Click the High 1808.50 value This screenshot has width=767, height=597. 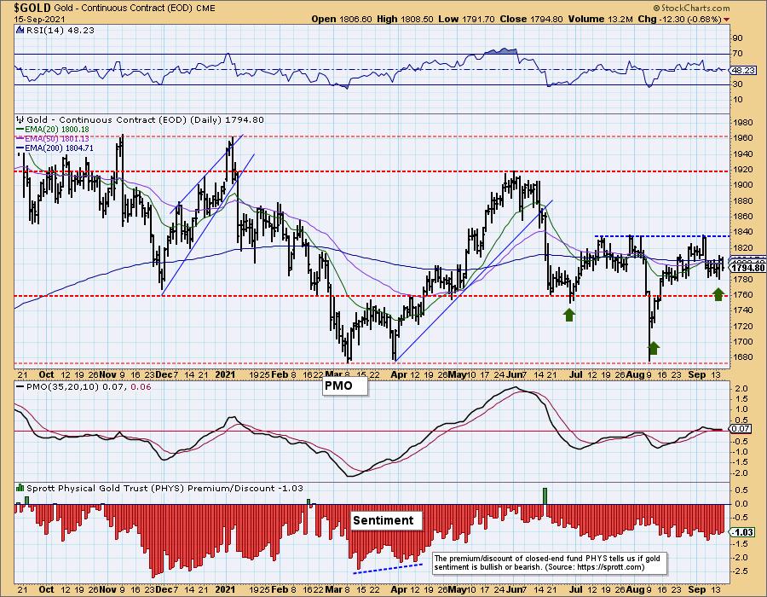tap(406, 19)
